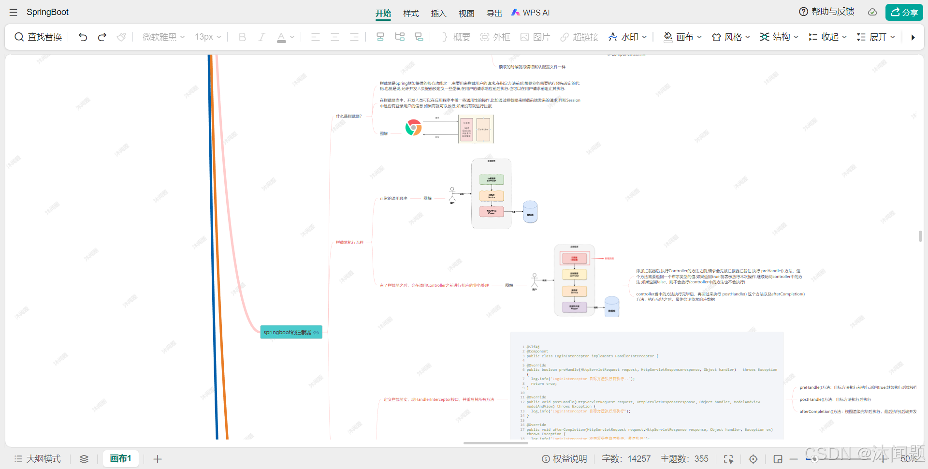The height and width of the screenshot is (469, 928).
Task: Select the format painter tool
Action: click(121, 37)
